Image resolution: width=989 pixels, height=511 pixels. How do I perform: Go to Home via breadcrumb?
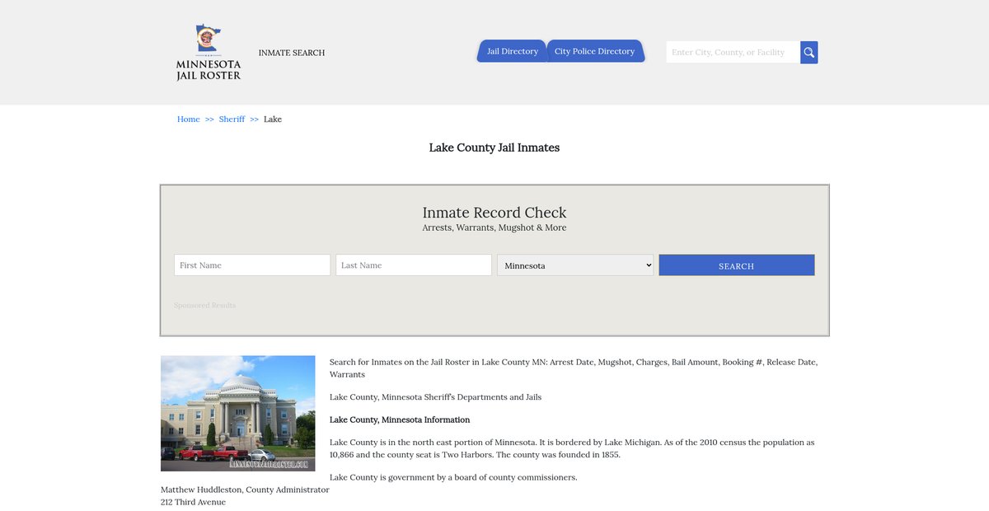pyautogui.click(x=188, y=120)
